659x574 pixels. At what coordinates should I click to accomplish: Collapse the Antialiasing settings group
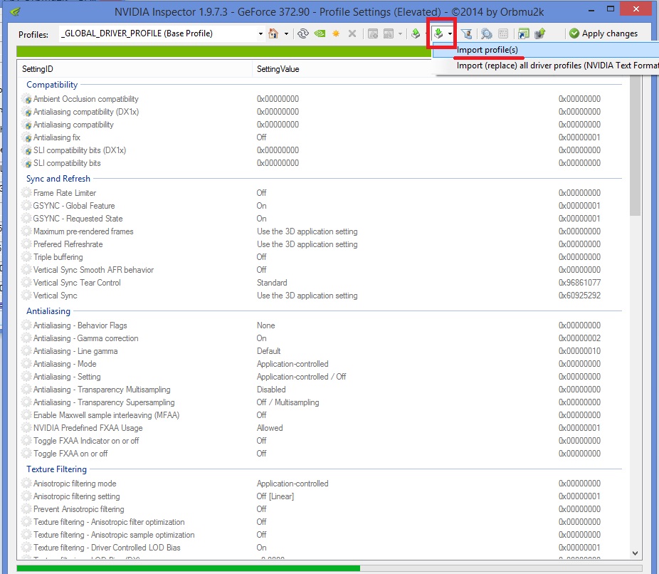click(x=48, y=311)
